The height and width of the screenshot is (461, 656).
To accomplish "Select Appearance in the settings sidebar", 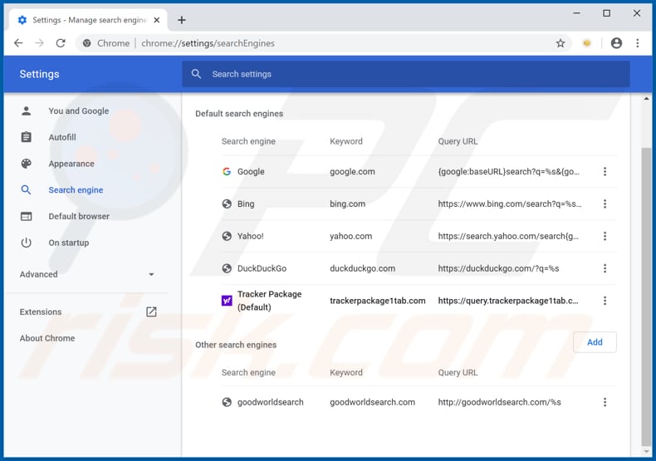I will click(71, 164).
